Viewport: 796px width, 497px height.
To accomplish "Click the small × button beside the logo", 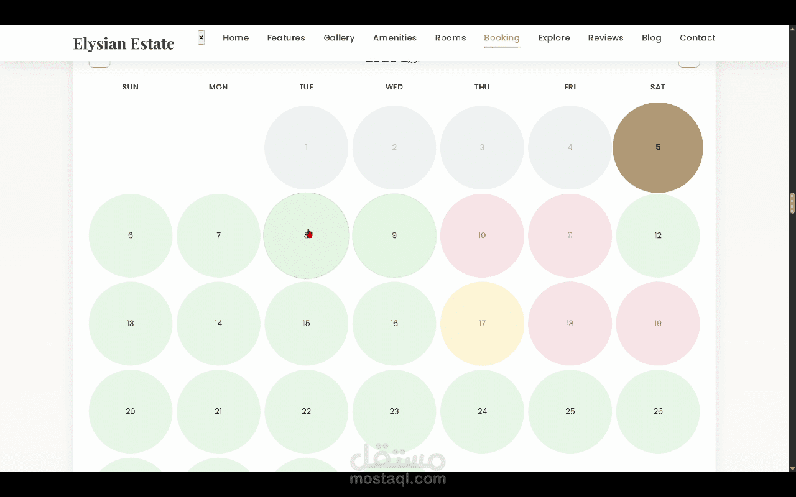I will (x=201, y=37).
